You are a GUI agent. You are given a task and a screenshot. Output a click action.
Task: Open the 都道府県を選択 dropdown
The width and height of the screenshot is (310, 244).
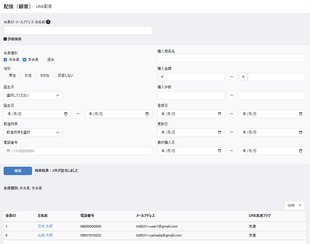click(x=33, y=132)
